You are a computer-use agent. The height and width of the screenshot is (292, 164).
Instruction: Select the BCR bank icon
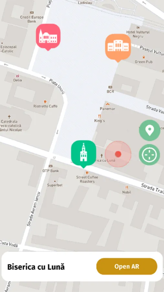coord(110,87)
